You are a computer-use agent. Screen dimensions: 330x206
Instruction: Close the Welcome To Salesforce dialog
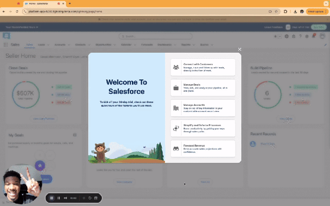coord(239,49)
